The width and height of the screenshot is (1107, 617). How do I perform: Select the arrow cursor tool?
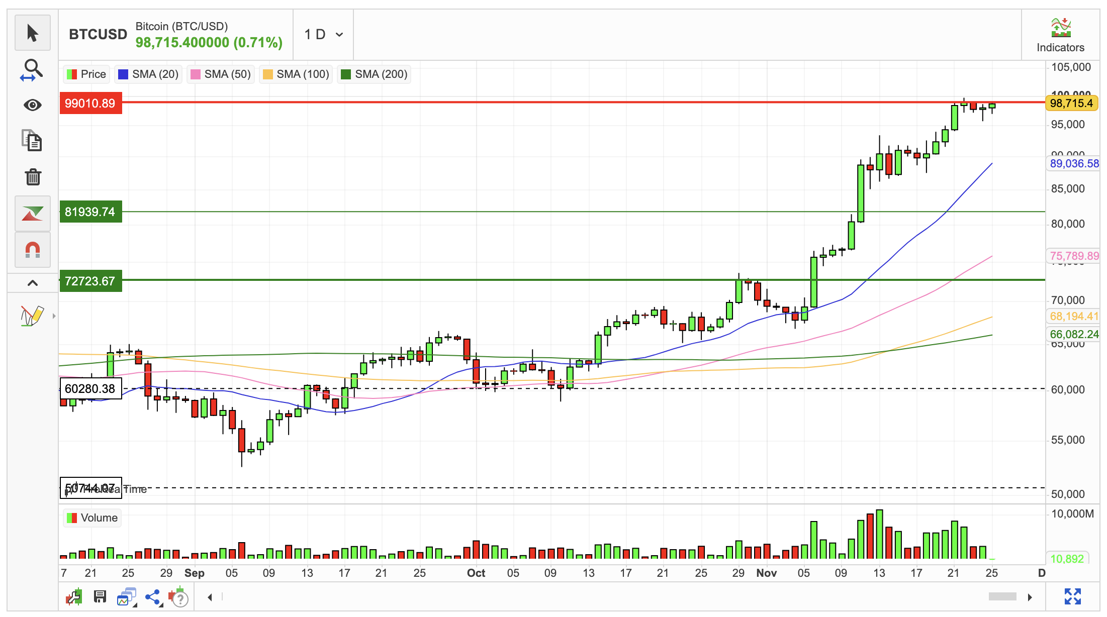point(33,33)
